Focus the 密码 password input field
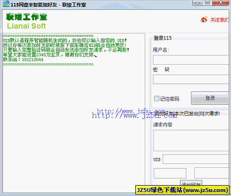 pos(191,79)
